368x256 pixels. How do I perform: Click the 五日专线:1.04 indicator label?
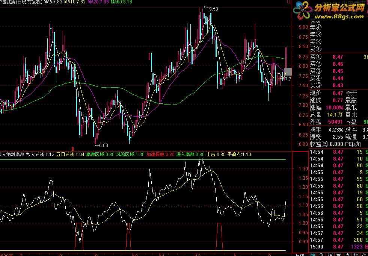71,155
